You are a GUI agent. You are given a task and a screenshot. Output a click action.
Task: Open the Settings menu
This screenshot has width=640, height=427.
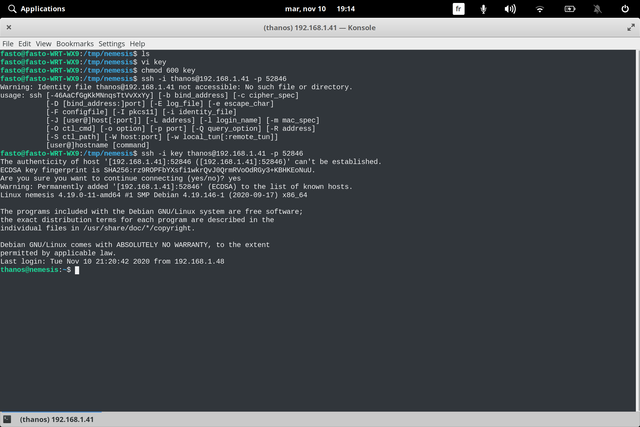pos(111,44)
